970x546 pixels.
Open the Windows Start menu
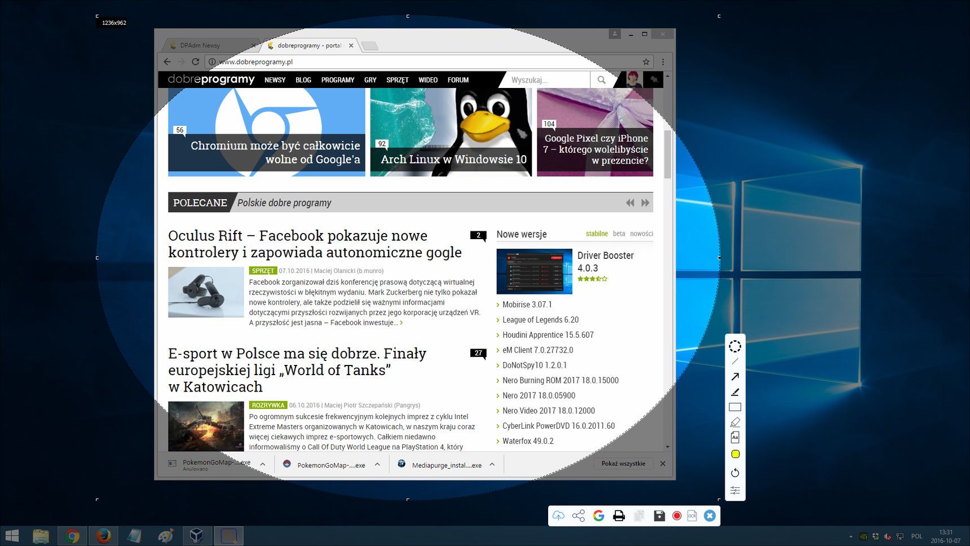(x=12, y=535)
